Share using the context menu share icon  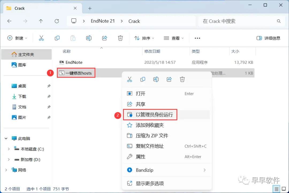tap(169, 79)
